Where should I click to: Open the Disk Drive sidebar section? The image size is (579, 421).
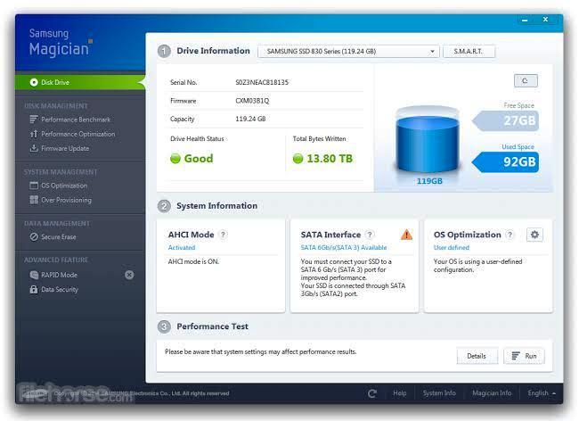coord(80,82)
